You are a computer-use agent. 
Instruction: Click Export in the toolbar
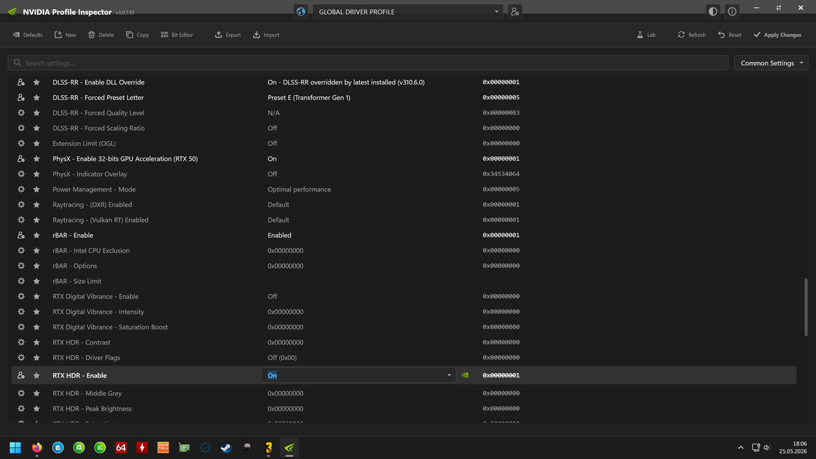(228, 35)
